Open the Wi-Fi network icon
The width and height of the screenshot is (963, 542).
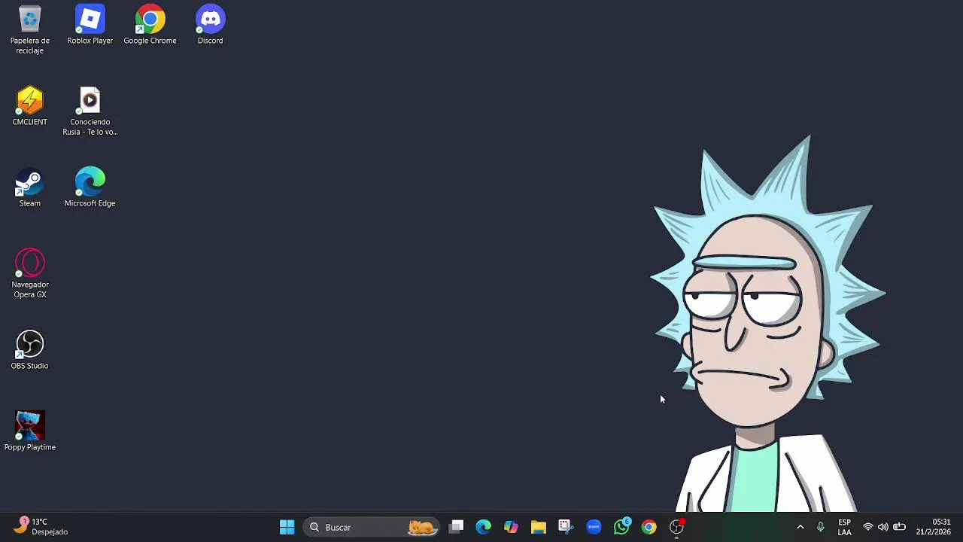(868, 527)
